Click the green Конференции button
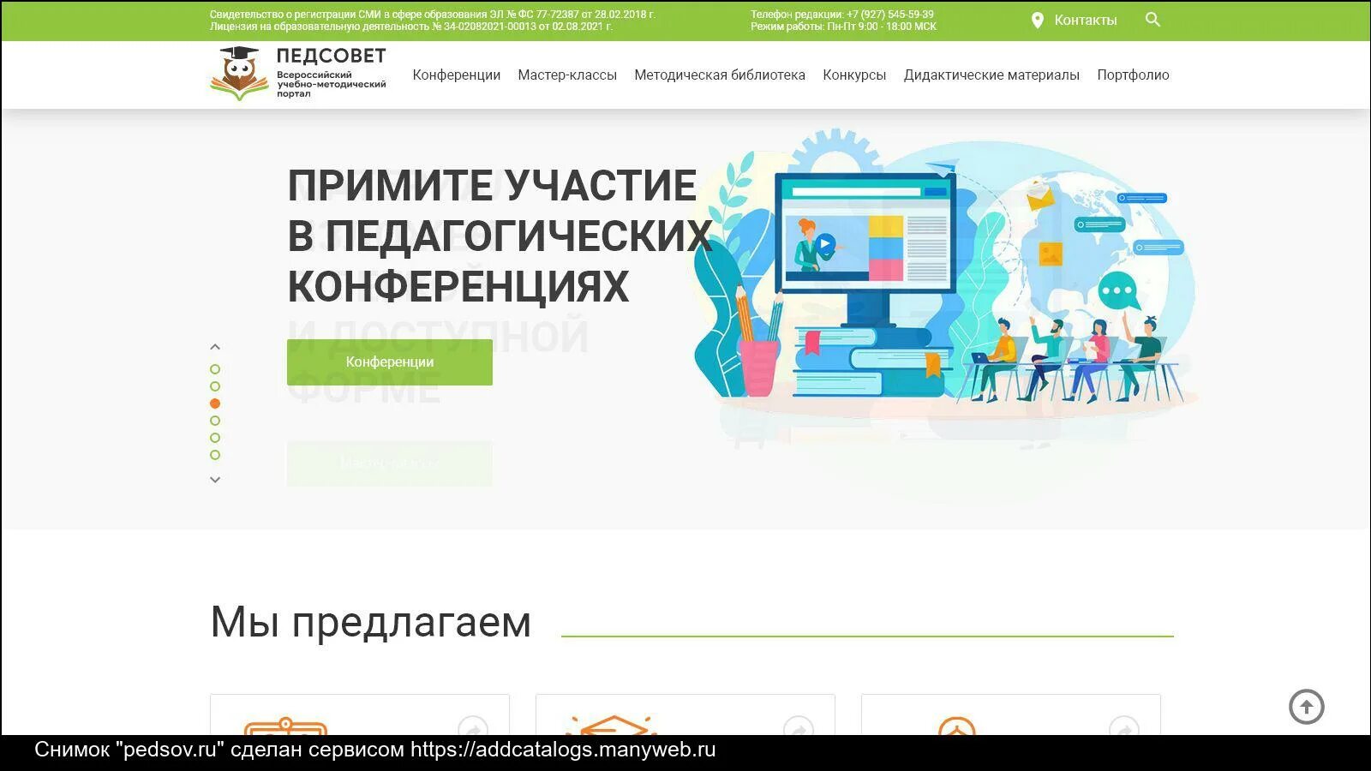Image resolution: width=1371 pixels, height=771 pixels. coord(388,362)
